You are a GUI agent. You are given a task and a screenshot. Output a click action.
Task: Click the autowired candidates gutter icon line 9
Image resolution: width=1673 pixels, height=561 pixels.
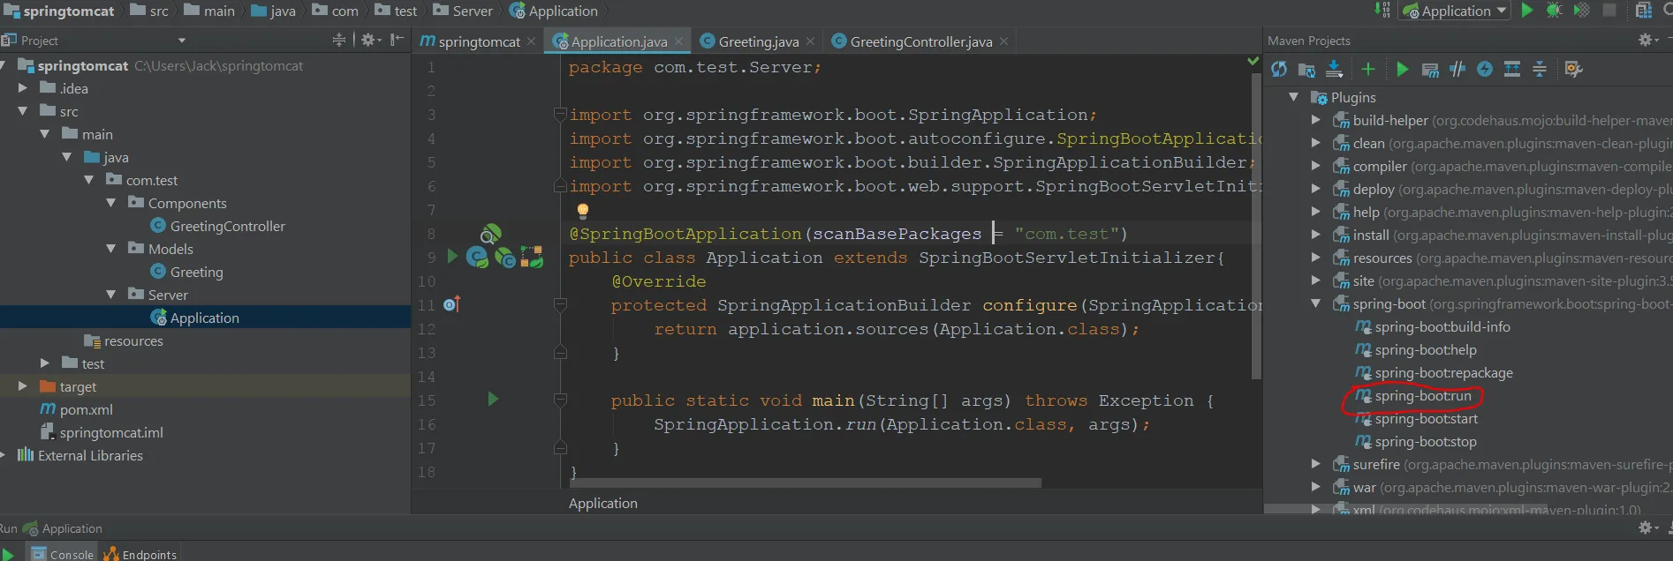[504, 258]
